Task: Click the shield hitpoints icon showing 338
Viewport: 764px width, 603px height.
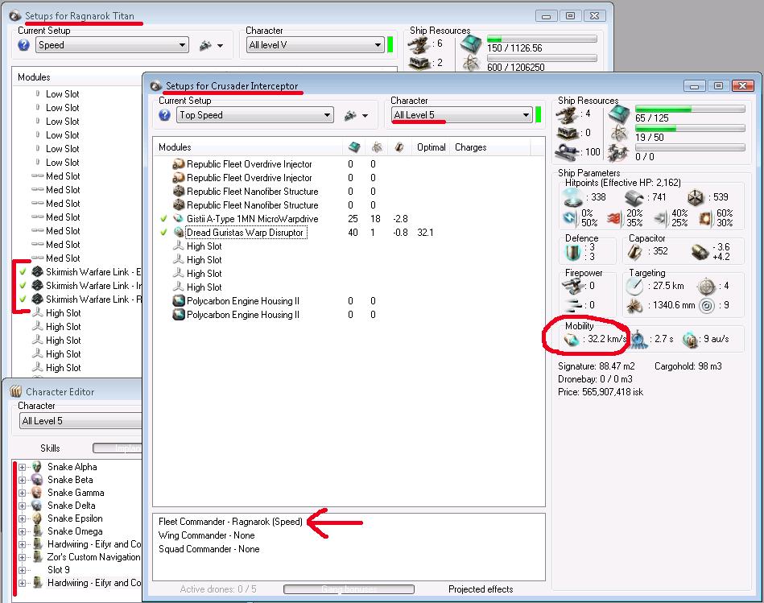Action: click(x=572, y=197)
